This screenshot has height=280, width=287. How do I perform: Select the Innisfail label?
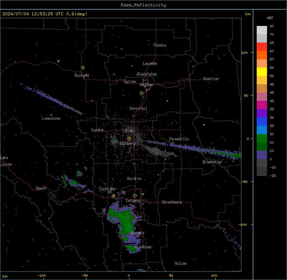tap(139, 108)
